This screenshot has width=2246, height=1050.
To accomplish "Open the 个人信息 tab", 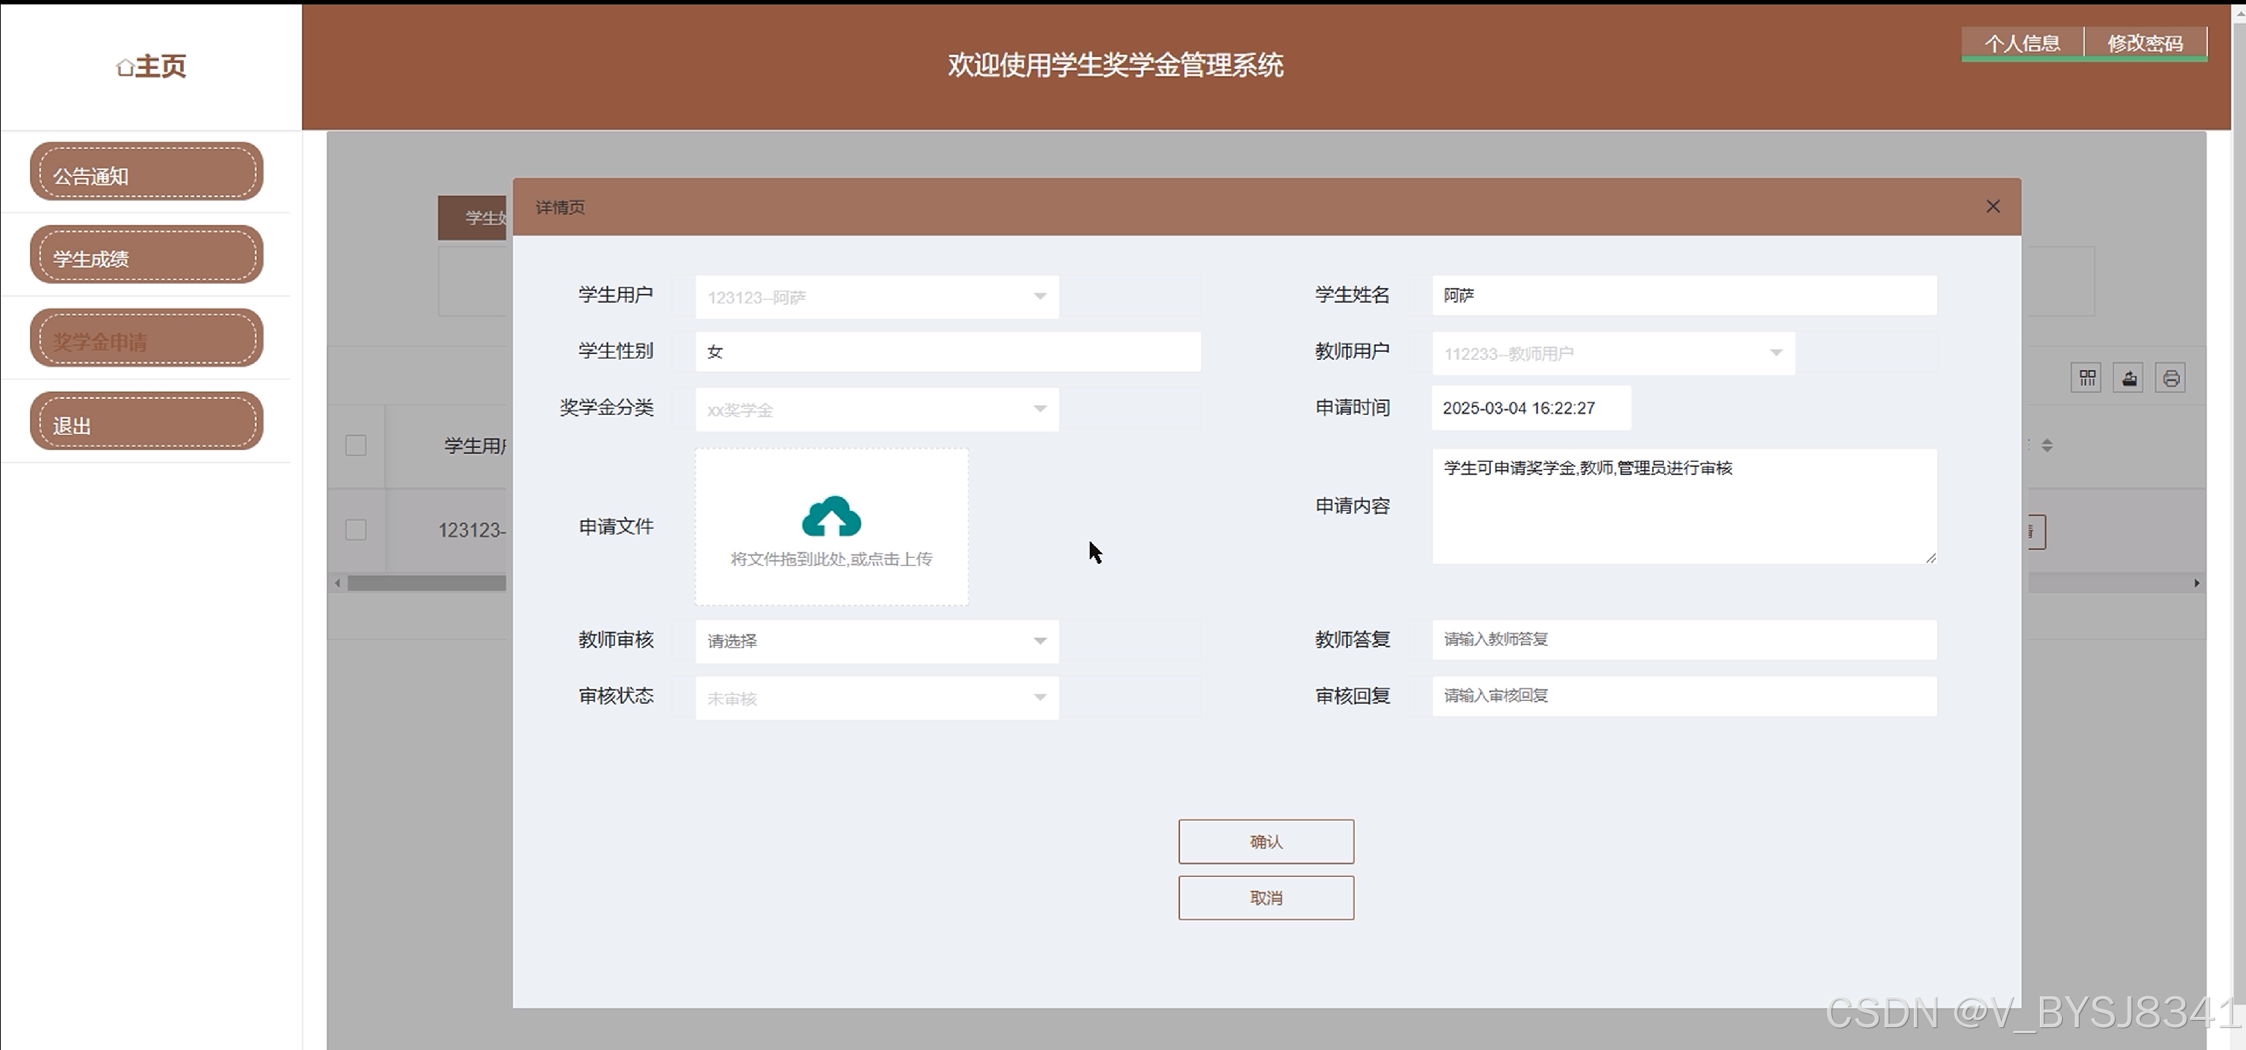I will tap(2022, 43).
